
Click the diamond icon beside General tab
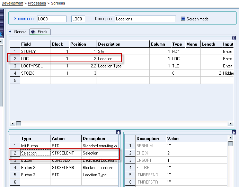(x=10, y=31)
